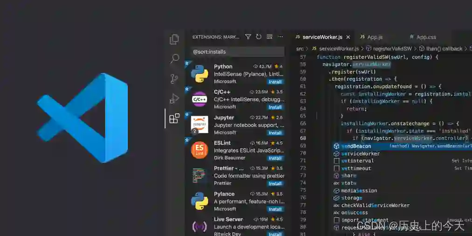The height and width of the screenshot is (236, 472).
Task: Open the Search view in activity bar
Action: 174,58
